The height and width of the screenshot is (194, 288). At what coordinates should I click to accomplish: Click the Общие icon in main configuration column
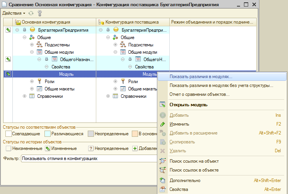click(32, 37)
